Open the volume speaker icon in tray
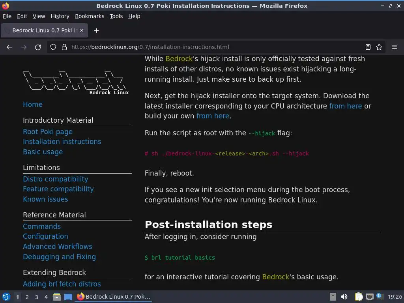 pos(344,297)
